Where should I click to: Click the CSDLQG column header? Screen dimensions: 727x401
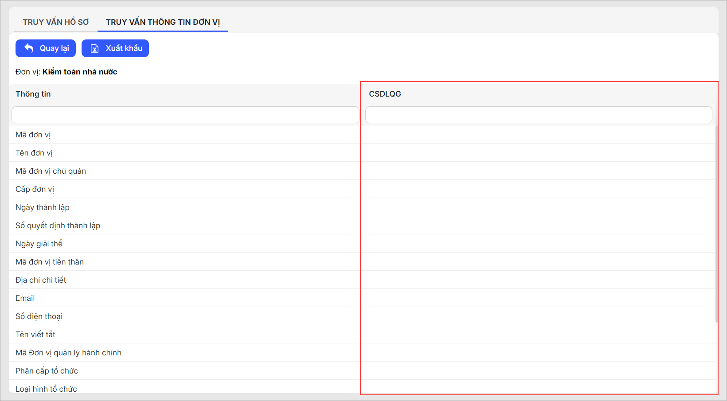click(385, 94)
